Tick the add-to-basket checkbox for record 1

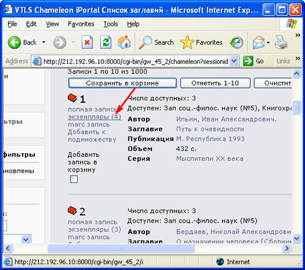coord(74,179)
